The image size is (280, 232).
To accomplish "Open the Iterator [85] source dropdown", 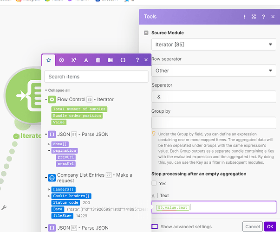I will [x=214, y=45].
